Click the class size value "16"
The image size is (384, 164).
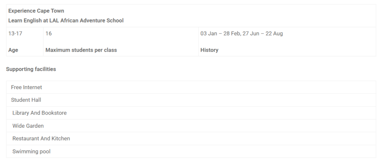coord(49,34)
